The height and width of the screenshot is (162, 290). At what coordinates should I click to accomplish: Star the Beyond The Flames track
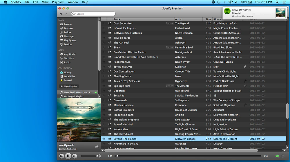(x=104, y=139)
